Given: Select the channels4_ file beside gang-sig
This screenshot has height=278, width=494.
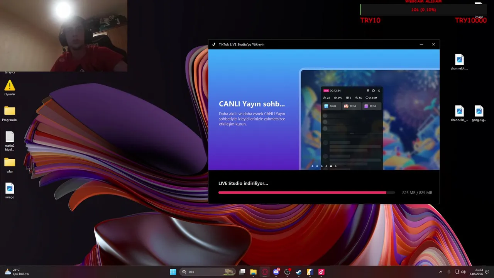Looking at the screenshot, I should 459,114.
